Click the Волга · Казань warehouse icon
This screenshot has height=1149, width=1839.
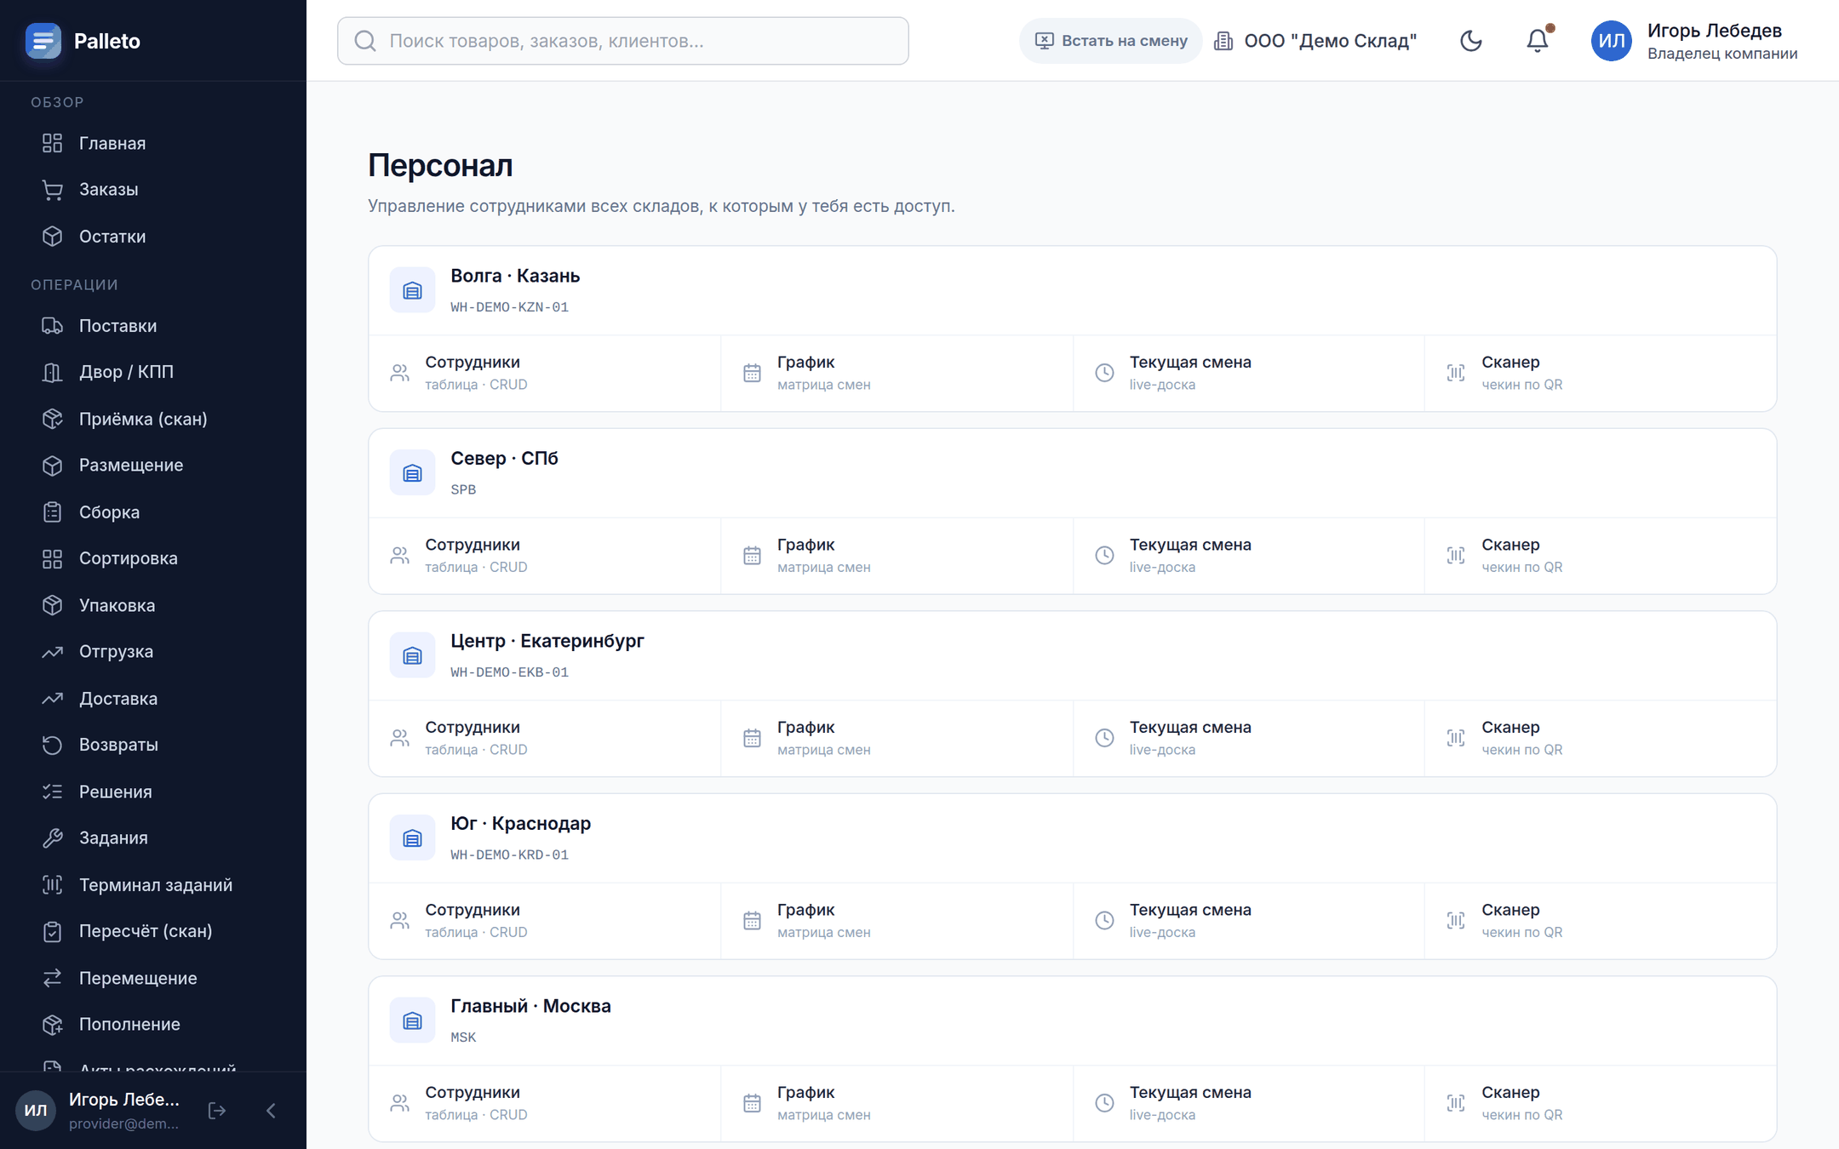tap(412, 290)
